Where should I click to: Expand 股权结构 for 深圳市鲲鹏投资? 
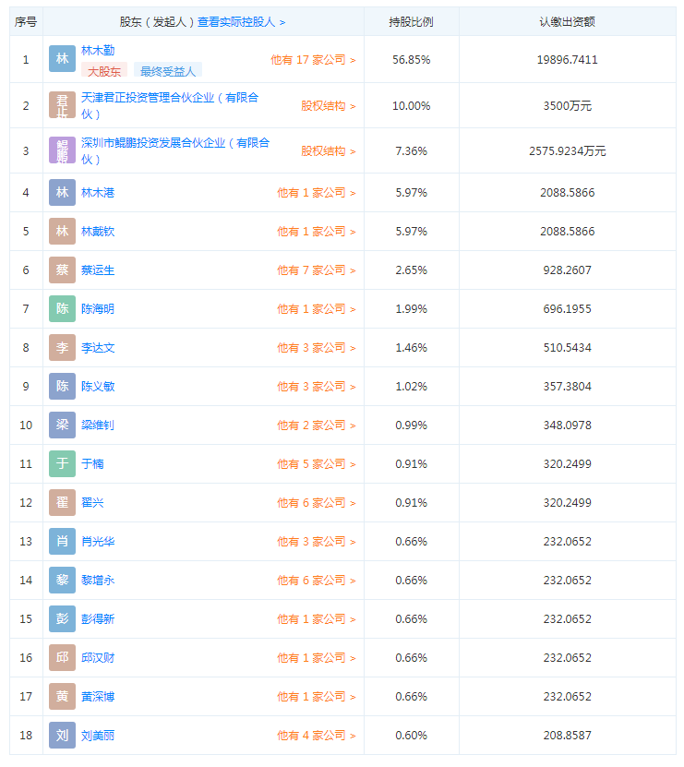328,151
